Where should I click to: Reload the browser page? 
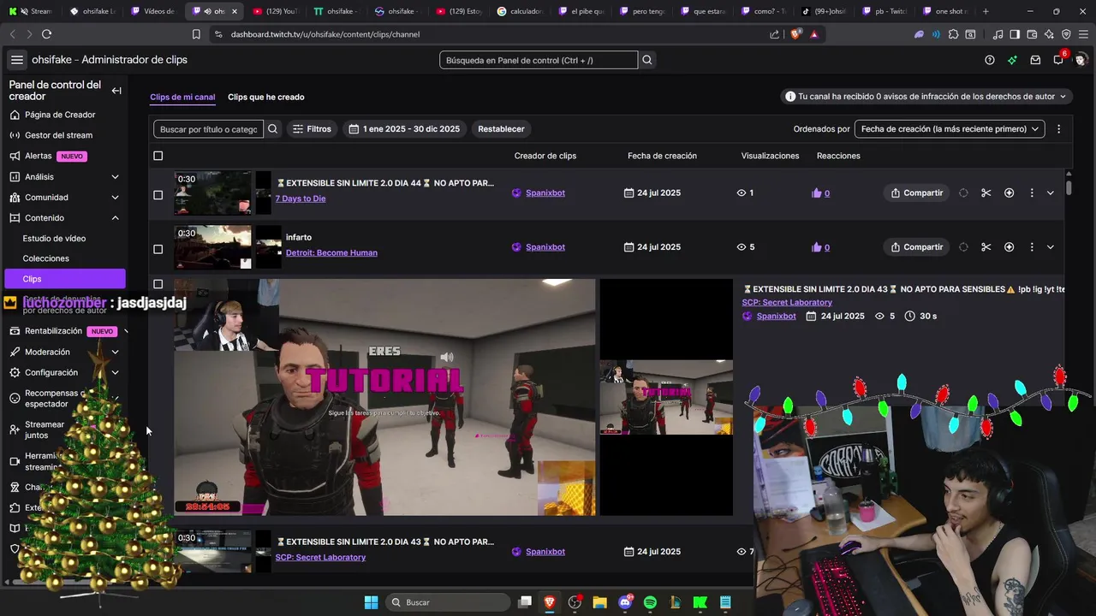coord(46,34)
